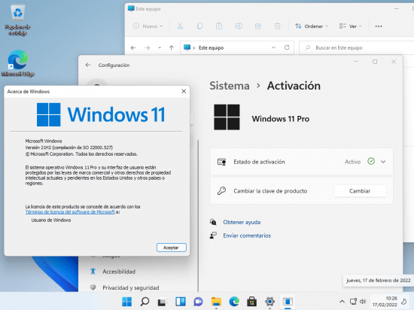Open the notifications moon icon
414x310 pixels.
click(x=404, y=301)
